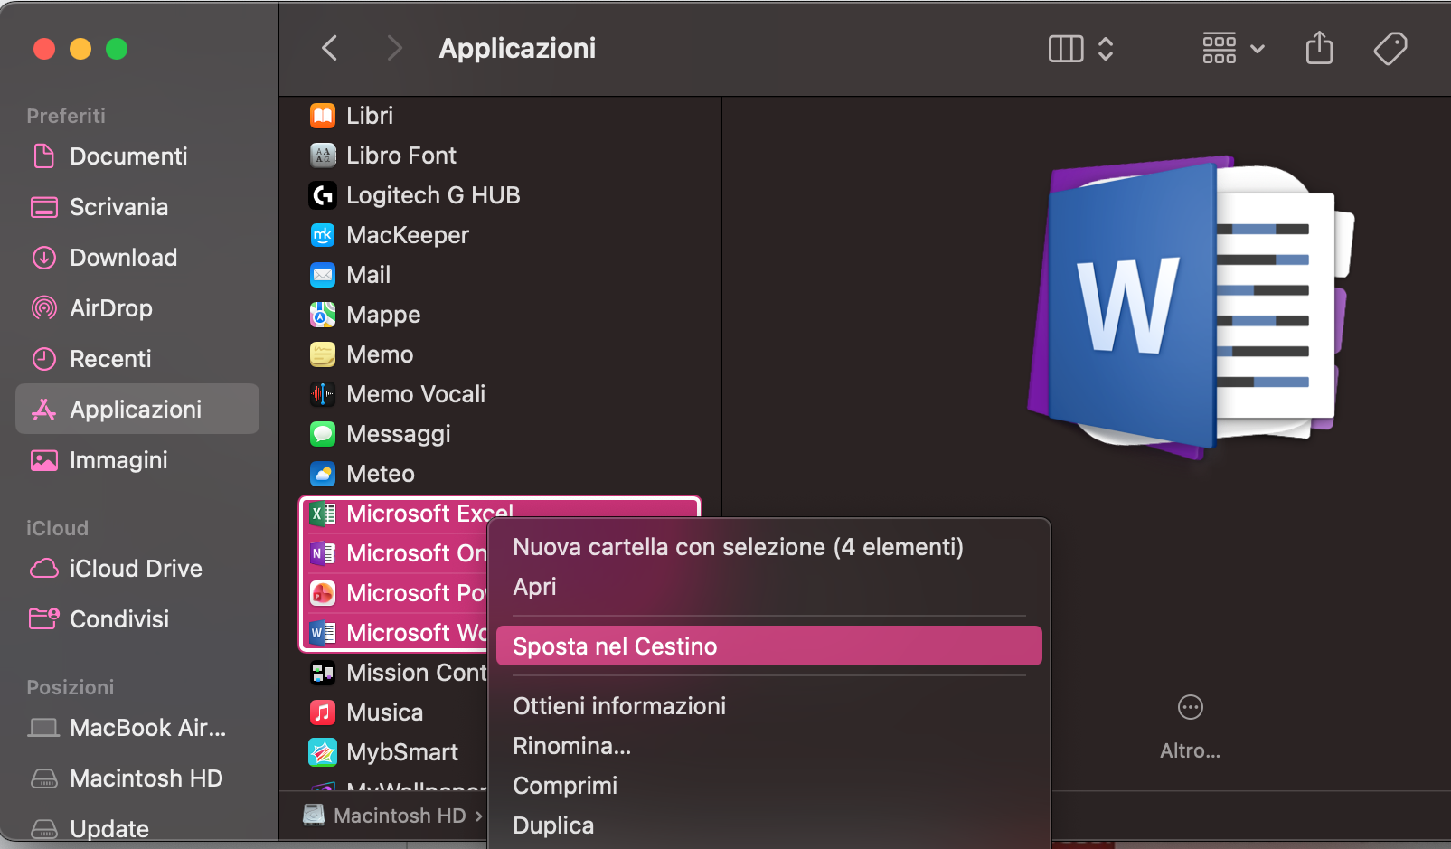
Task: Select the Libro Font app icon
Action: [323, 156]
